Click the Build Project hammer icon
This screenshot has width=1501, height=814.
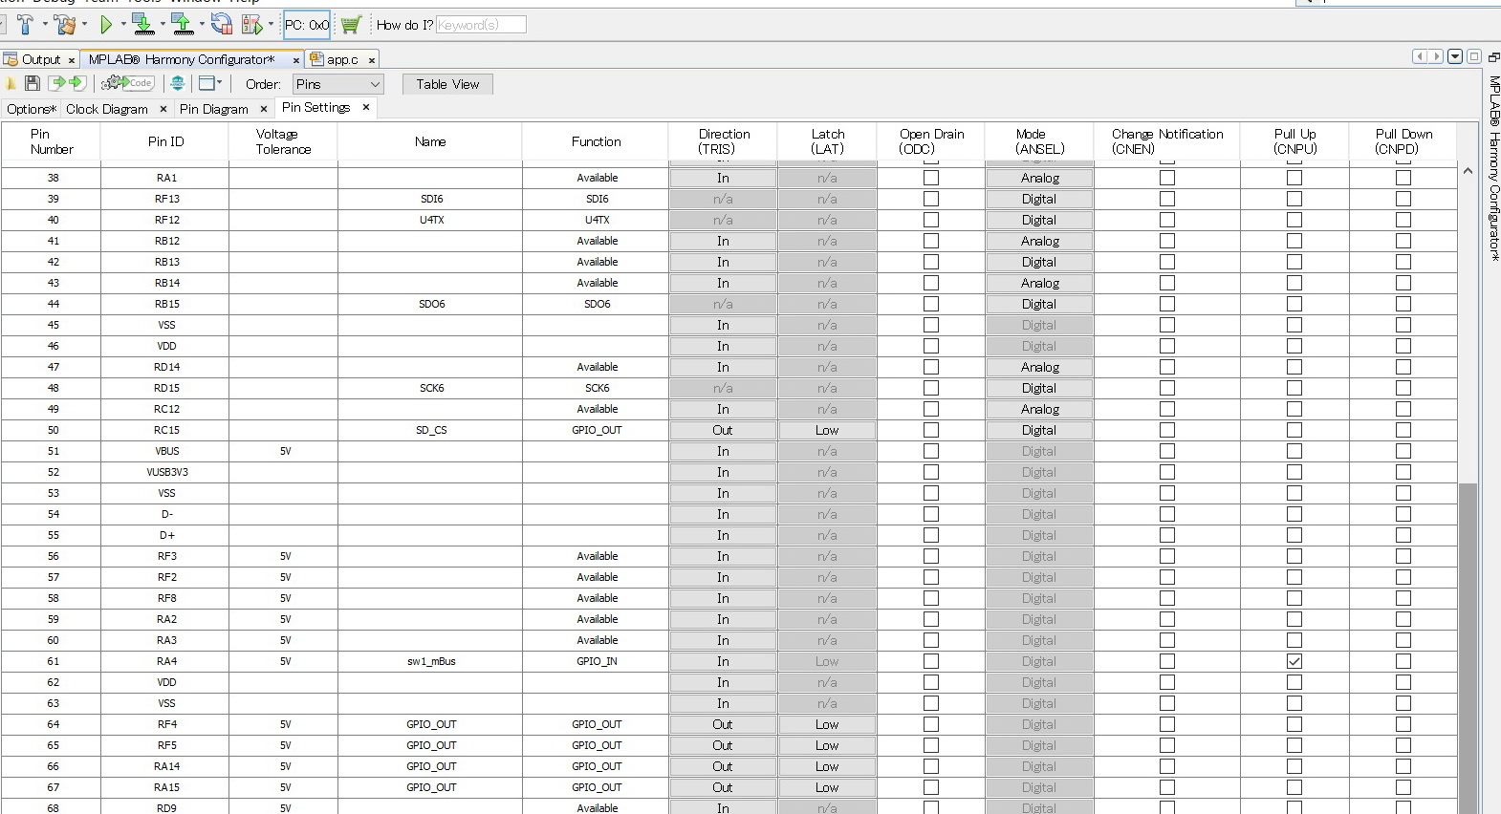(x=25, y=25)
